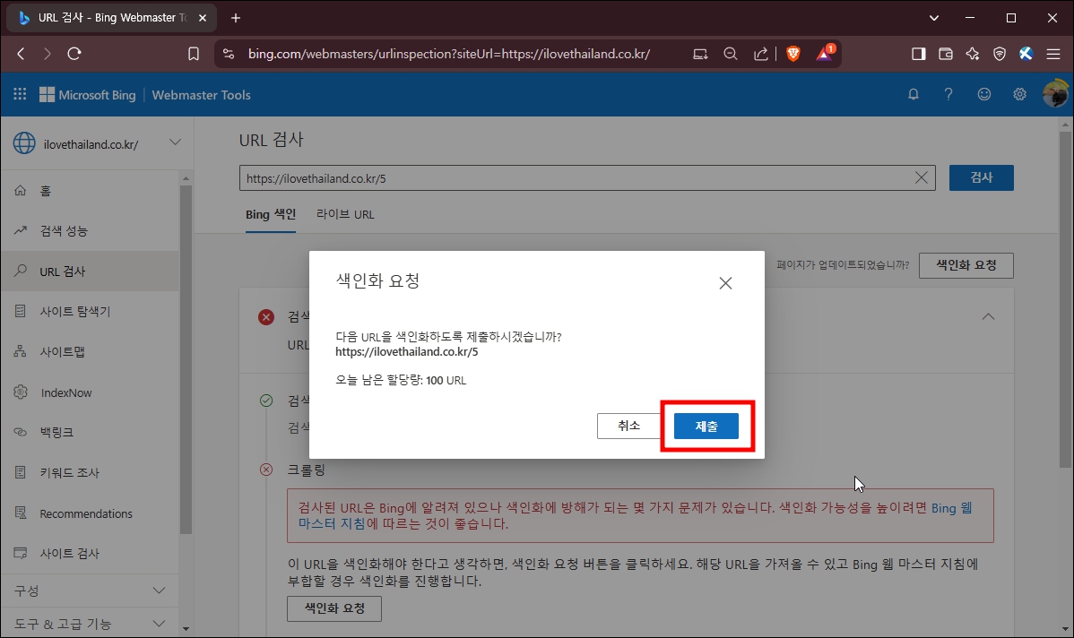Select the Bing 색인 tab
1074x638 pixels.
tap(271, 214)
